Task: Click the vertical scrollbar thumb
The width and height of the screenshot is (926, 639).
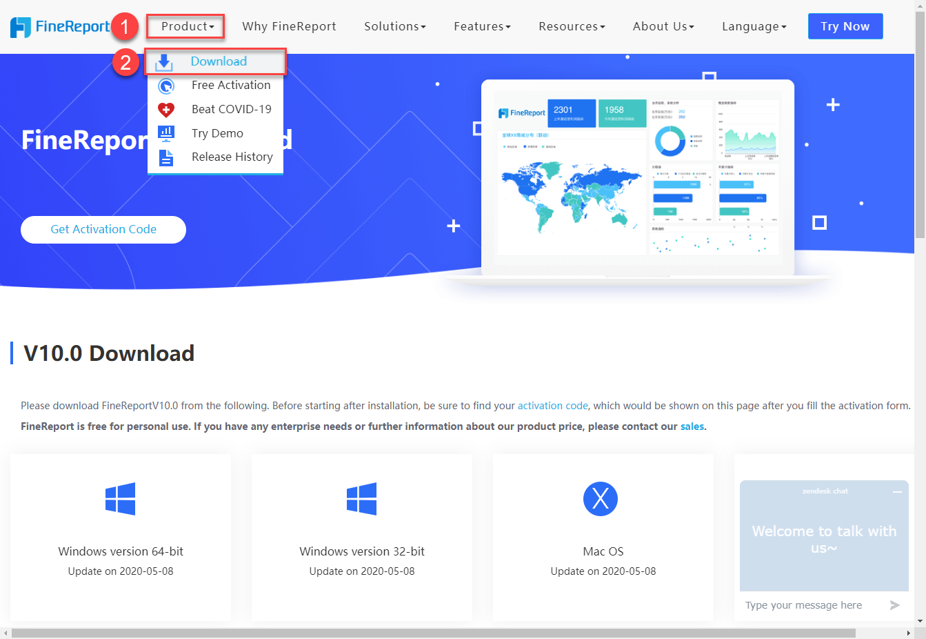Action: tap(920, 125)
